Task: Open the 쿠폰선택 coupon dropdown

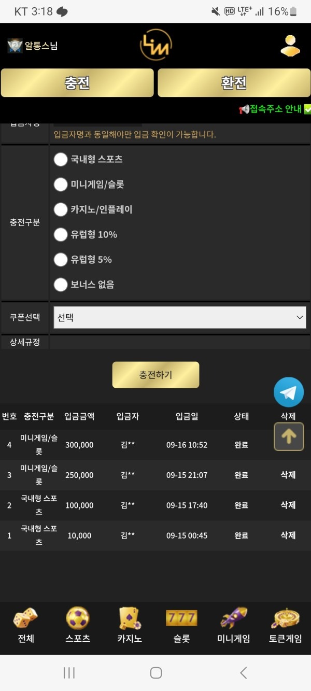Action: (179, 317)
